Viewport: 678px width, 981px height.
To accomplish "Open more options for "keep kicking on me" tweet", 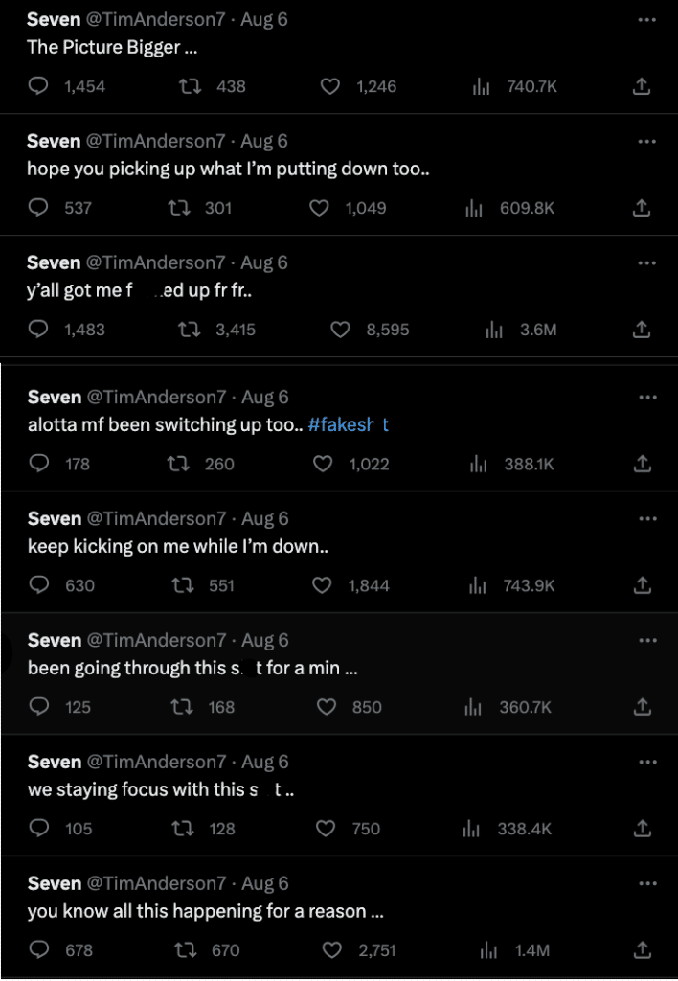I will click(647, 518).
